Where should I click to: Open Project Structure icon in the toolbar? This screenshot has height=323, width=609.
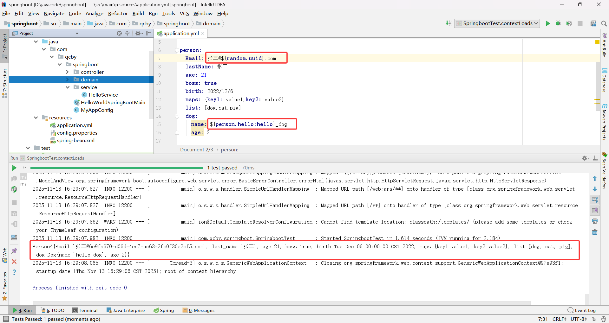coord(593,23)
